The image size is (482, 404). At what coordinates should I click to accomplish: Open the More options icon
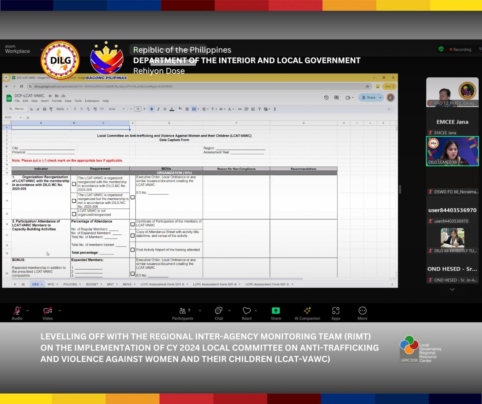(362, 310)
